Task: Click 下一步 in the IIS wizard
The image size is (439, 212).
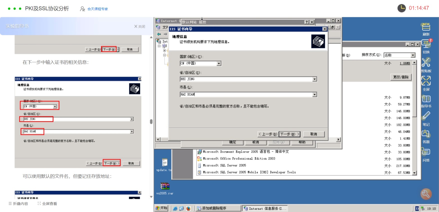Action: pos(289,134)
